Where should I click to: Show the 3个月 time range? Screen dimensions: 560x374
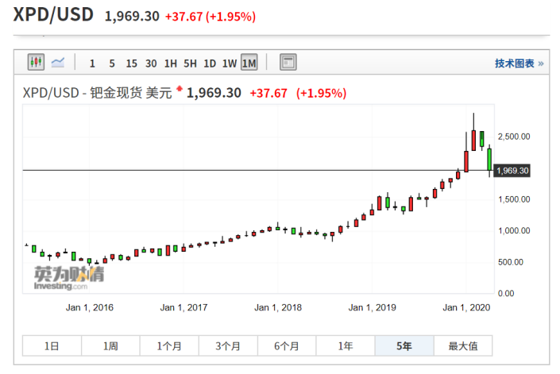(x=228, y=345)
